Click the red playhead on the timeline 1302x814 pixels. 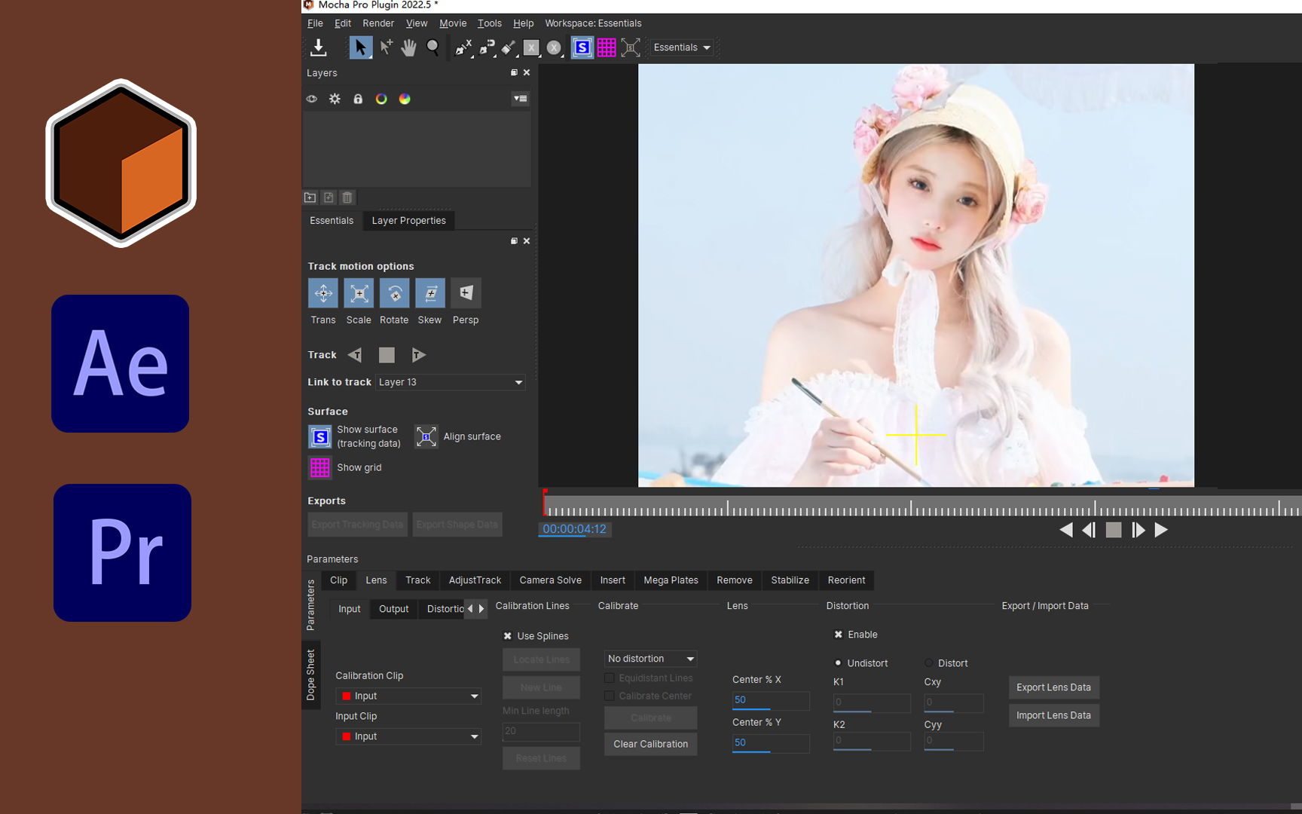[x=545, y=501]
